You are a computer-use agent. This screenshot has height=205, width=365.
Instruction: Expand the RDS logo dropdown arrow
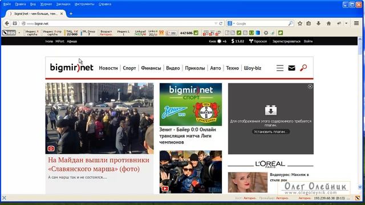[19, 33]
